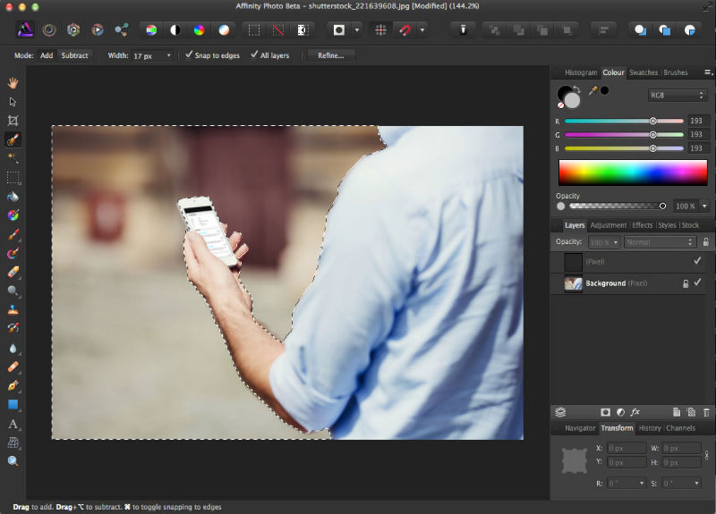Screen dimensions: 716x514
Task: Click the delete layer trash icon
Action: pos(705,412)
